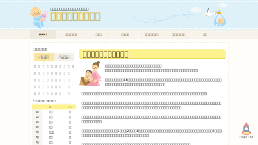Click the blue person icon beside ranking heading
The height and width of the screenshot is (145, 258).
pos(34,100)
